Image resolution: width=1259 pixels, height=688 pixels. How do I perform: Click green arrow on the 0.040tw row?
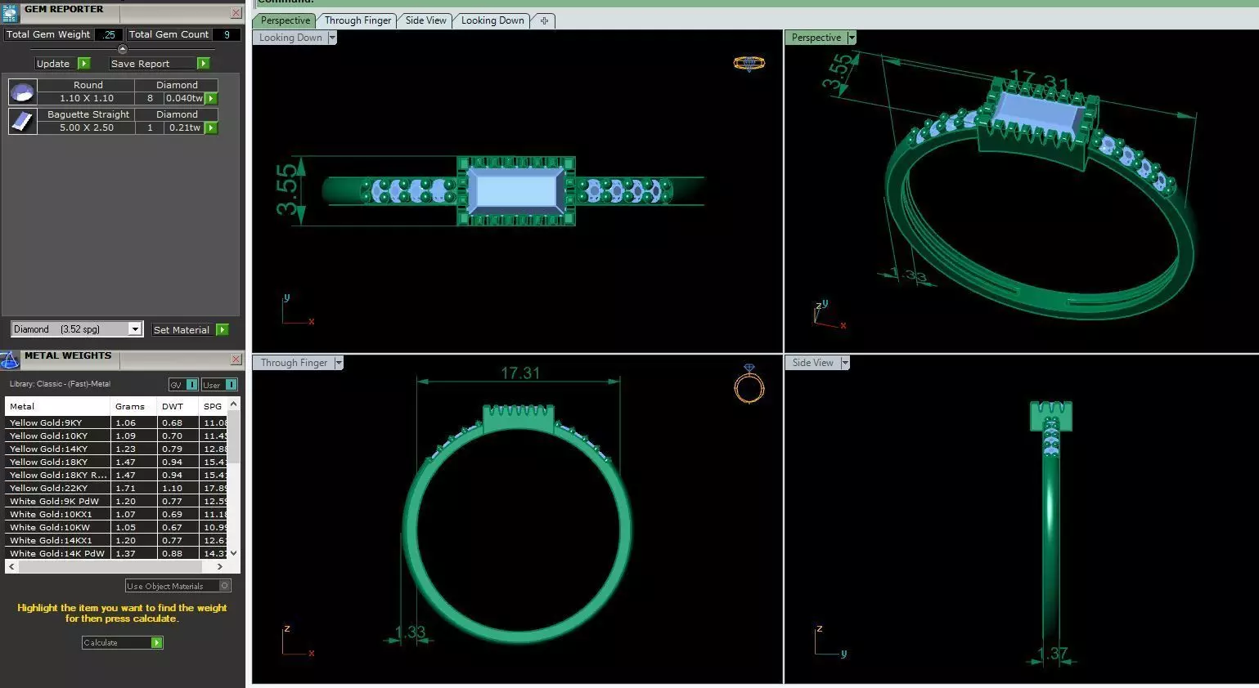pos(211,98)
